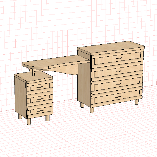Pick the front-left leg of large dresser
Image resolution: width=157 pixels, height=157 pixels.
(92, 110)
